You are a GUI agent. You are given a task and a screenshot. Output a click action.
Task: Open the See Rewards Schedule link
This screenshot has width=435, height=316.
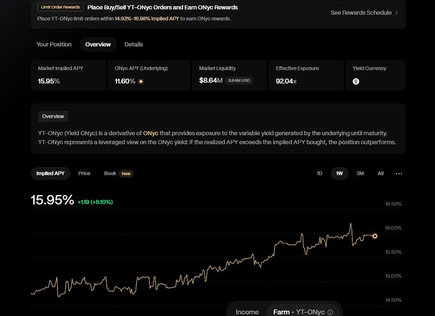364,13
